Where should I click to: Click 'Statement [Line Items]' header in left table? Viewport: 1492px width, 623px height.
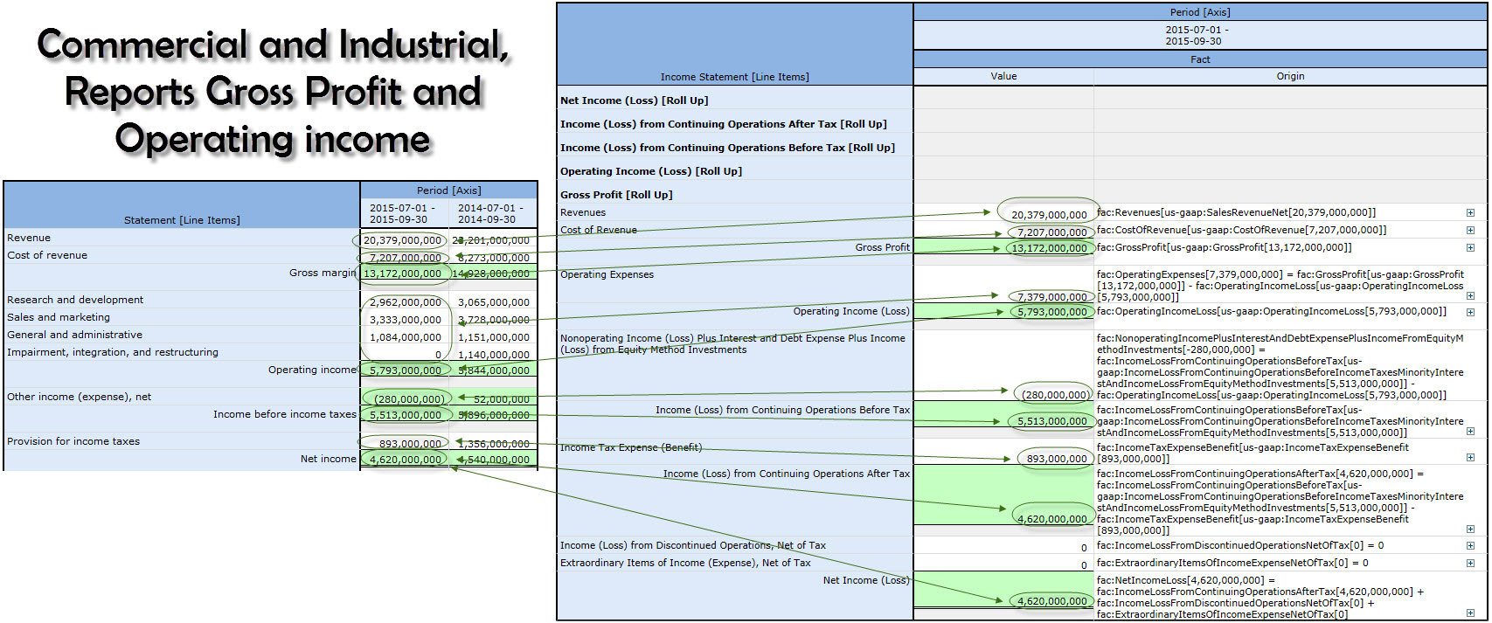click(x=182, y=220)
